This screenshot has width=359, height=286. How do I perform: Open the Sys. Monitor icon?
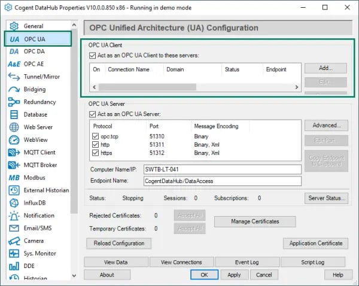point(14,254)
